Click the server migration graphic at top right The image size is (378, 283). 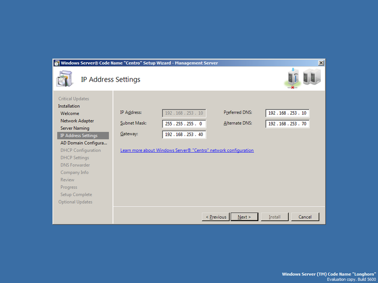(x=301, y=78)
